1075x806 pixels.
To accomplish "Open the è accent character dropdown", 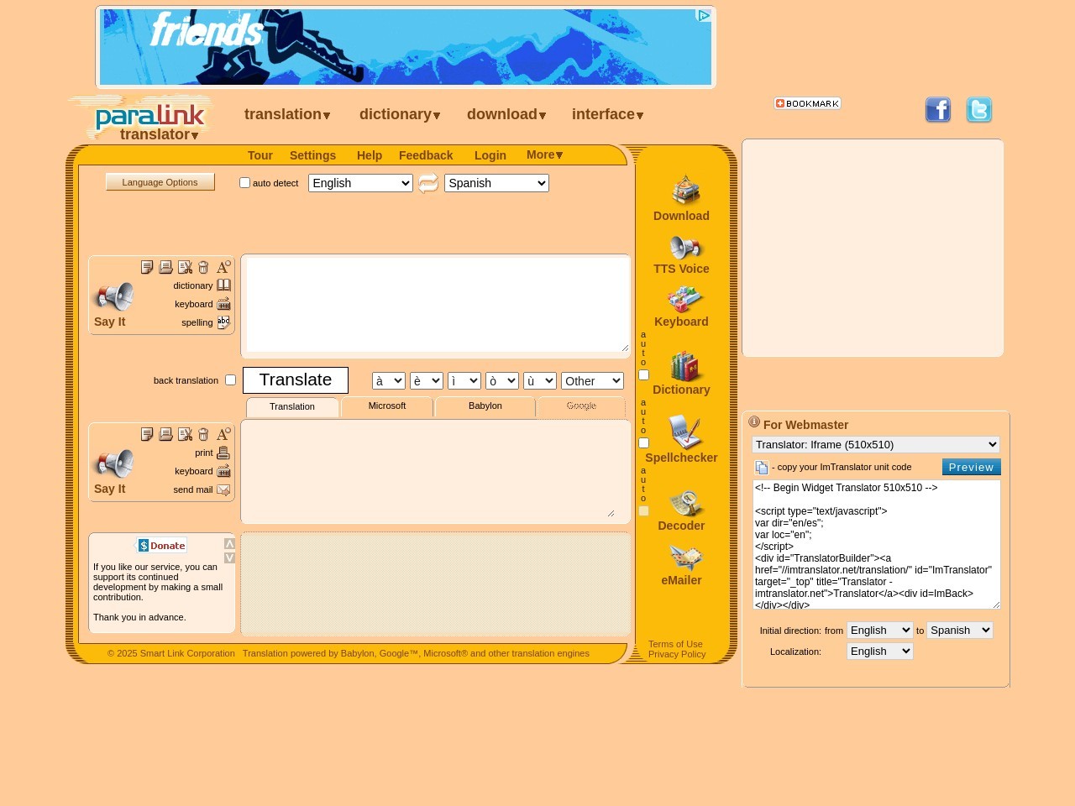I will 427,381.
